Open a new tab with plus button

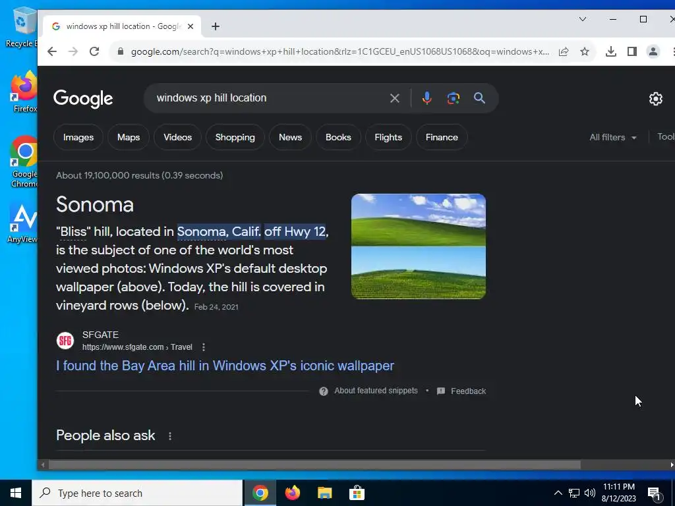(x=216, y=26)
